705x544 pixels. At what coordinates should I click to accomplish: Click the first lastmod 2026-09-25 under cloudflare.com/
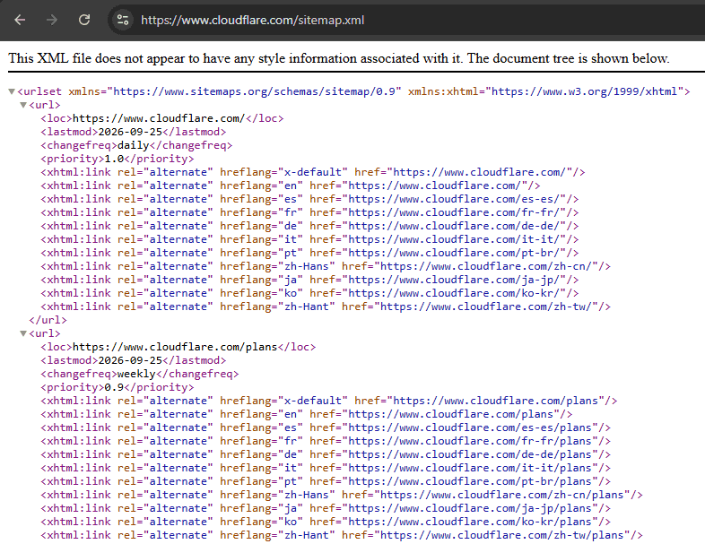click(x=130, y=132)
